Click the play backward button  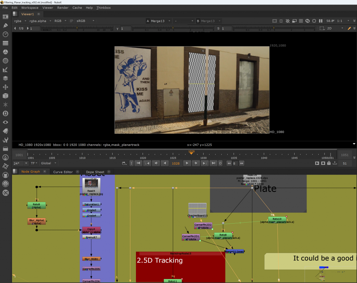(x=165, y=163)
